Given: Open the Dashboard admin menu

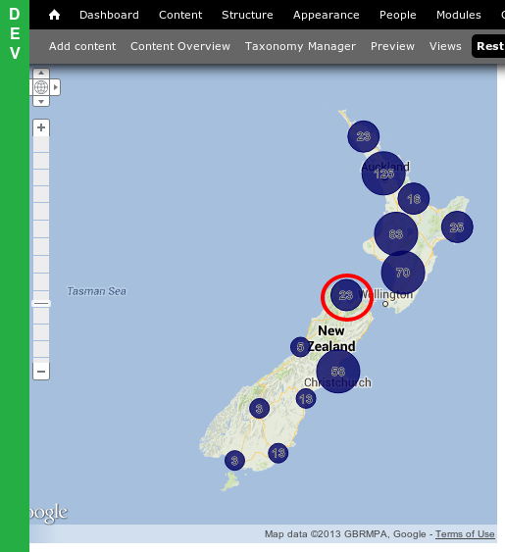Looking at the screenshot, I should click(x=109, y=15).
